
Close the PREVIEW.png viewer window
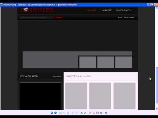[156, 5]
